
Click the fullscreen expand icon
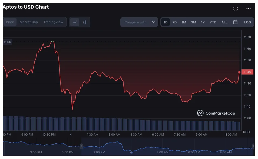click(236, 8)
